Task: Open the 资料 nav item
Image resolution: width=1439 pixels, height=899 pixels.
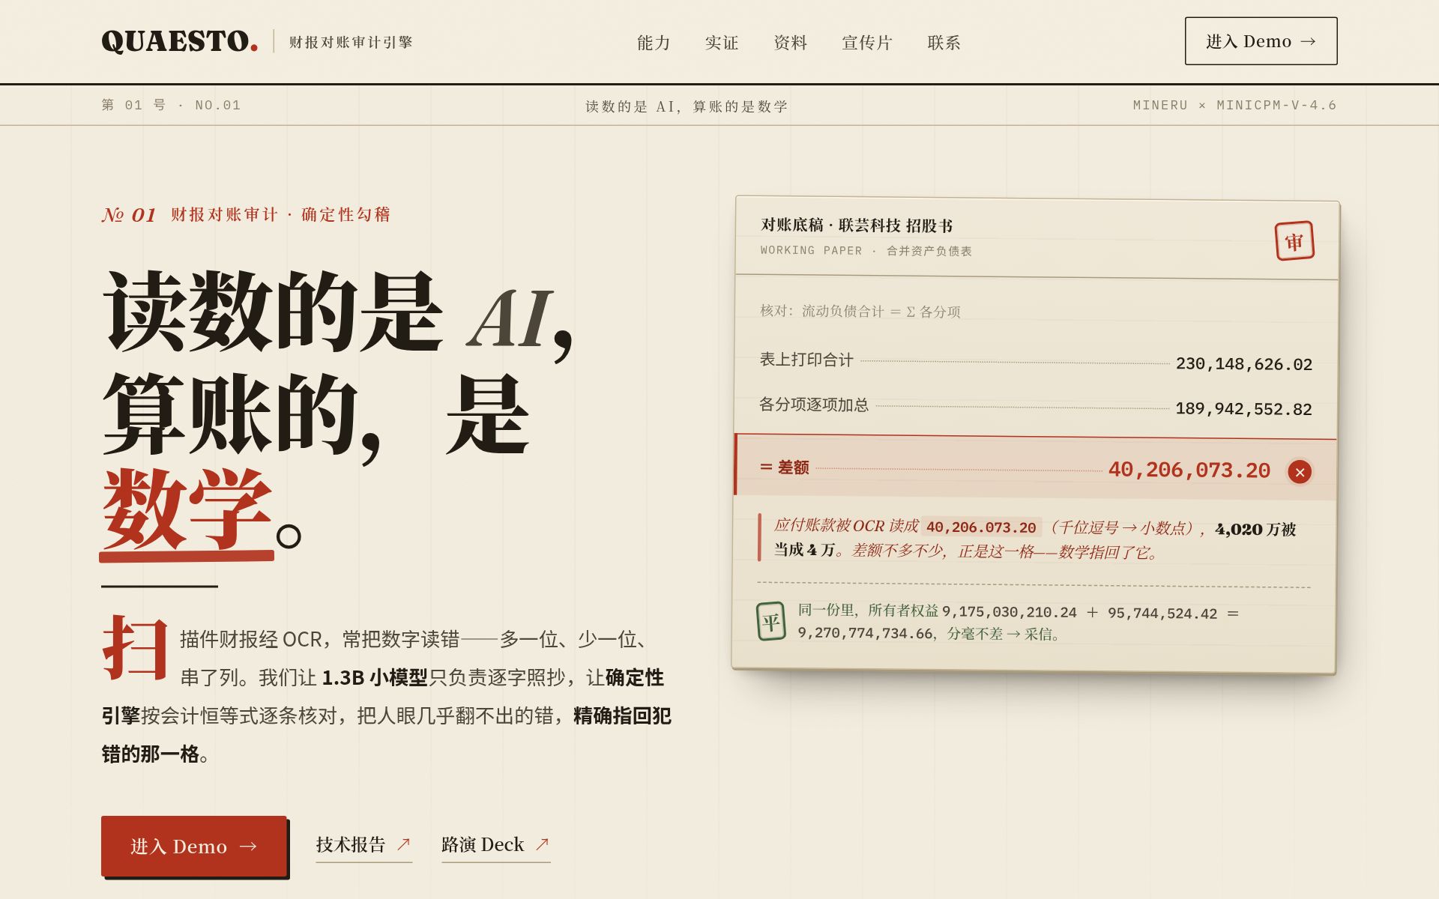Action: point(790,43)
